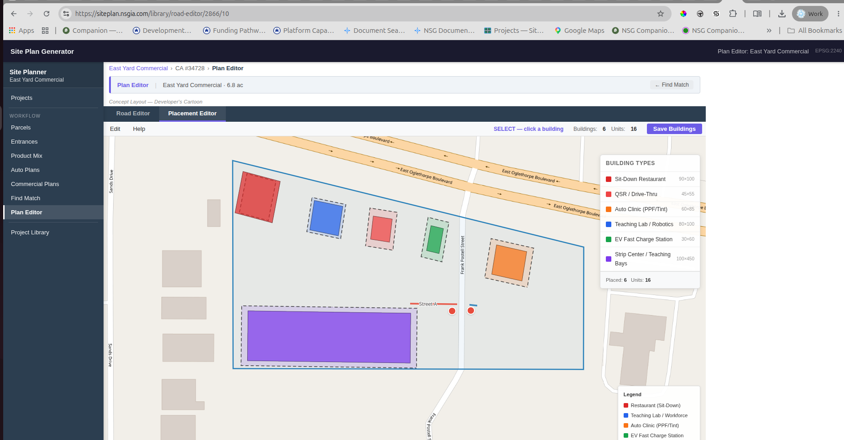Open the Document Sea... bookmark
This screenshot has height=440, width=844.
coord(374,31)
